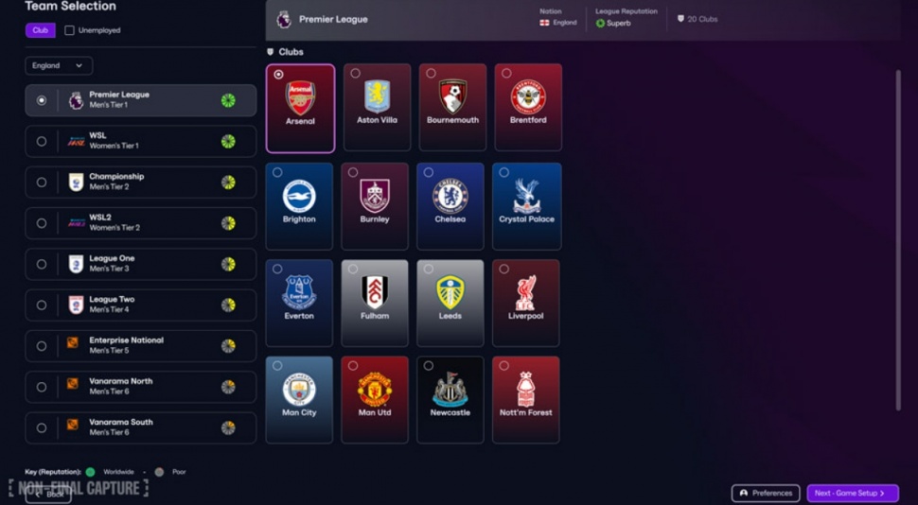Click the Liverpool club crest
The width and height of the screenshot is (918, 505).
(525, 292)
